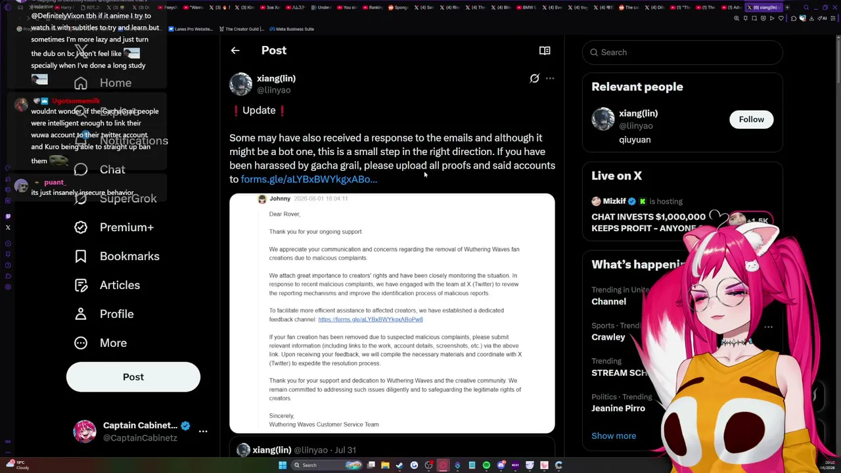Click the More circle-dots icon
This screenshot has height=473, width=841.
pyautogui.click(x=81, y=343)
